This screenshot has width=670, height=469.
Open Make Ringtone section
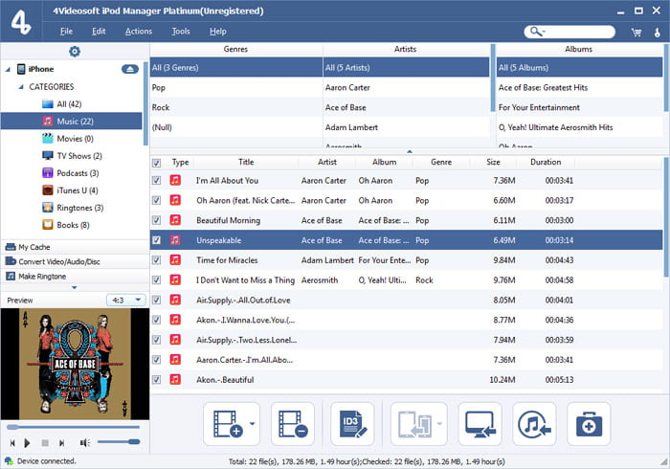[x=76, y=277]
